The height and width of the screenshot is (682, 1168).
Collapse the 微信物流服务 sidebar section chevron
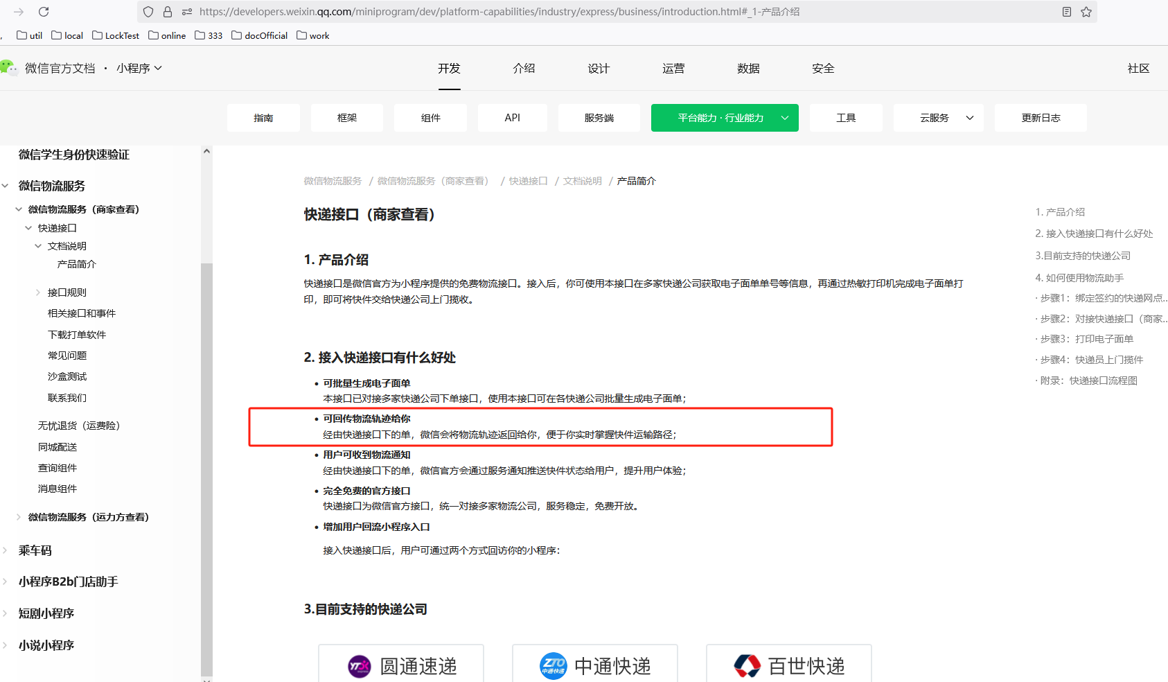pyautogui.click(x=5, y=186)
